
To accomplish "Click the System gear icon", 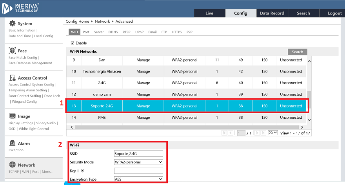I will pos(12,24).
